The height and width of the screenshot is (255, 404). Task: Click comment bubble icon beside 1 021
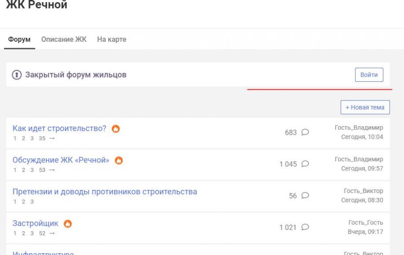click(305, 227)
